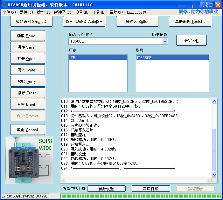Open the Language menu
The height and width of the screenshot is (200, 223).
[x=137, y=13]
